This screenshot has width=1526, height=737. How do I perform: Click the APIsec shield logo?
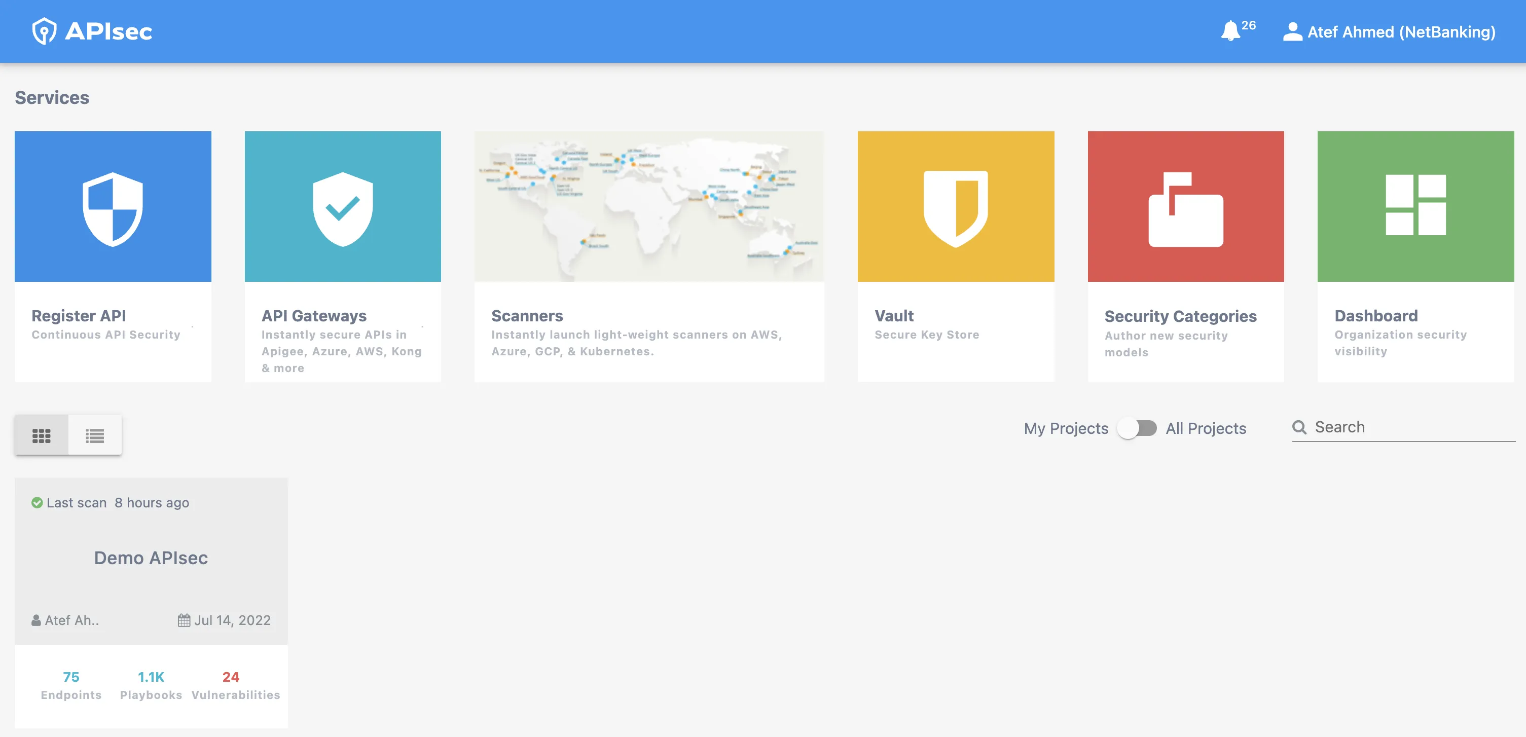tap(45, 31)
